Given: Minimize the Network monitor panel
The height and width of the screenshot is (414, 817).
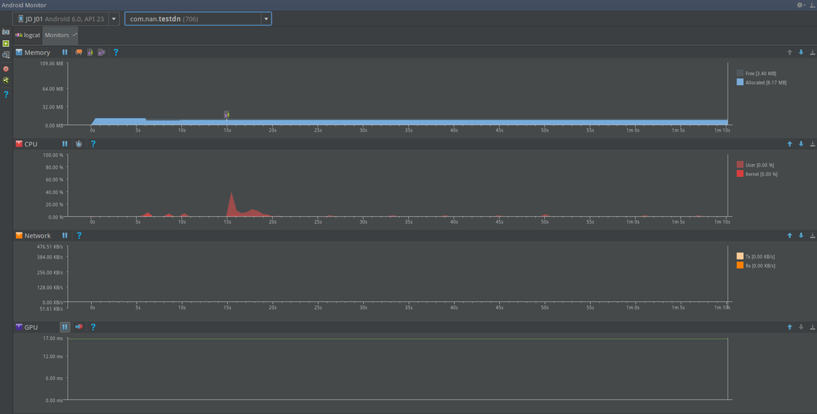Looking at the screenshot, I should 812,235.
